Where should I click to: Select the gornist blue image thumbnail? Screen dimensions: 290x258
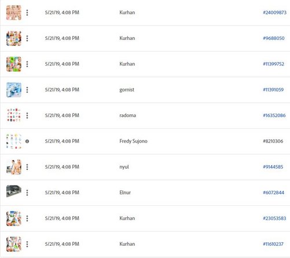coord(14,90)
